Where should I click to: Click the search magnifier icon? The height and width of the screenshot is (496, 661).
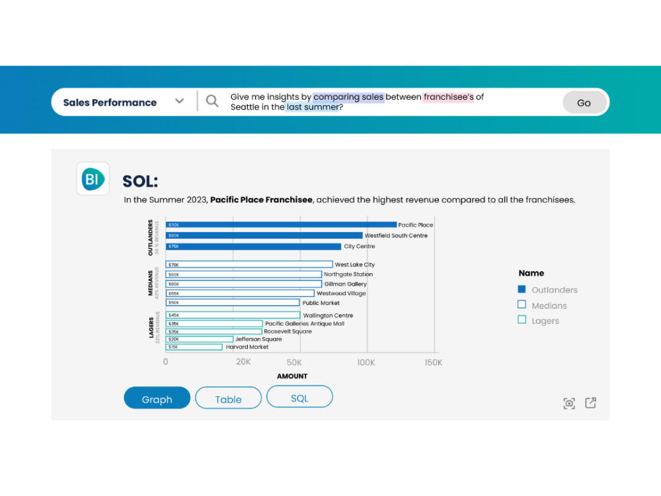tap(212, 101)
